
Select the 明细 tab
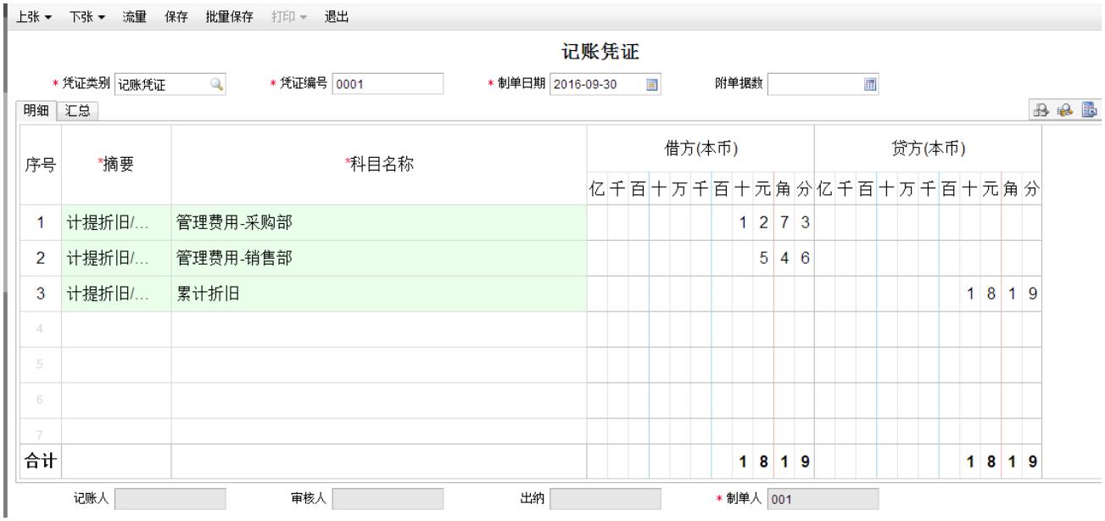pos(34,110)
